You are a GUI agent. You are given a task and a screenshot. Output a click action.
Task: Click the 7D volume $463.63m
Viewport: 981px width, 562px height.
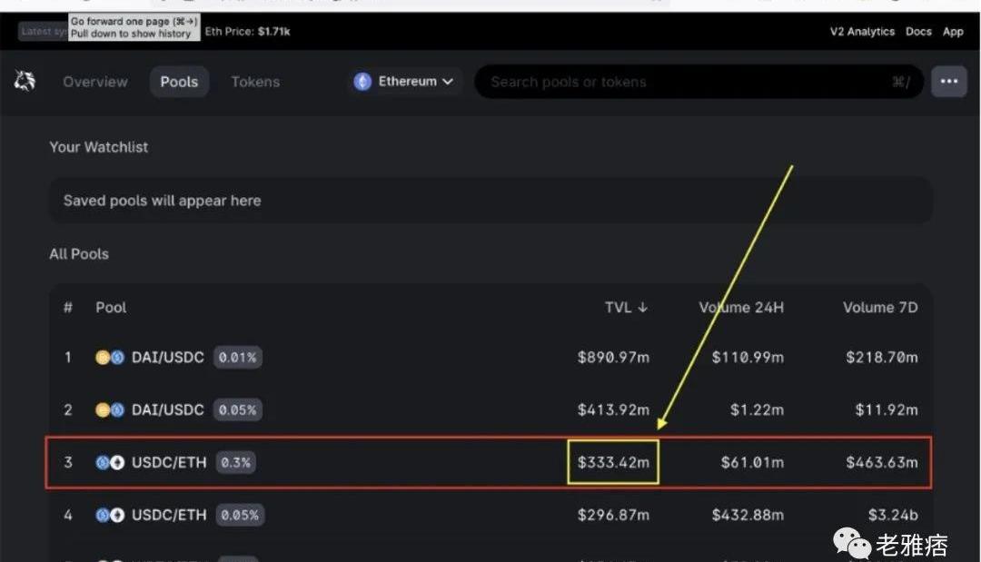882,463
